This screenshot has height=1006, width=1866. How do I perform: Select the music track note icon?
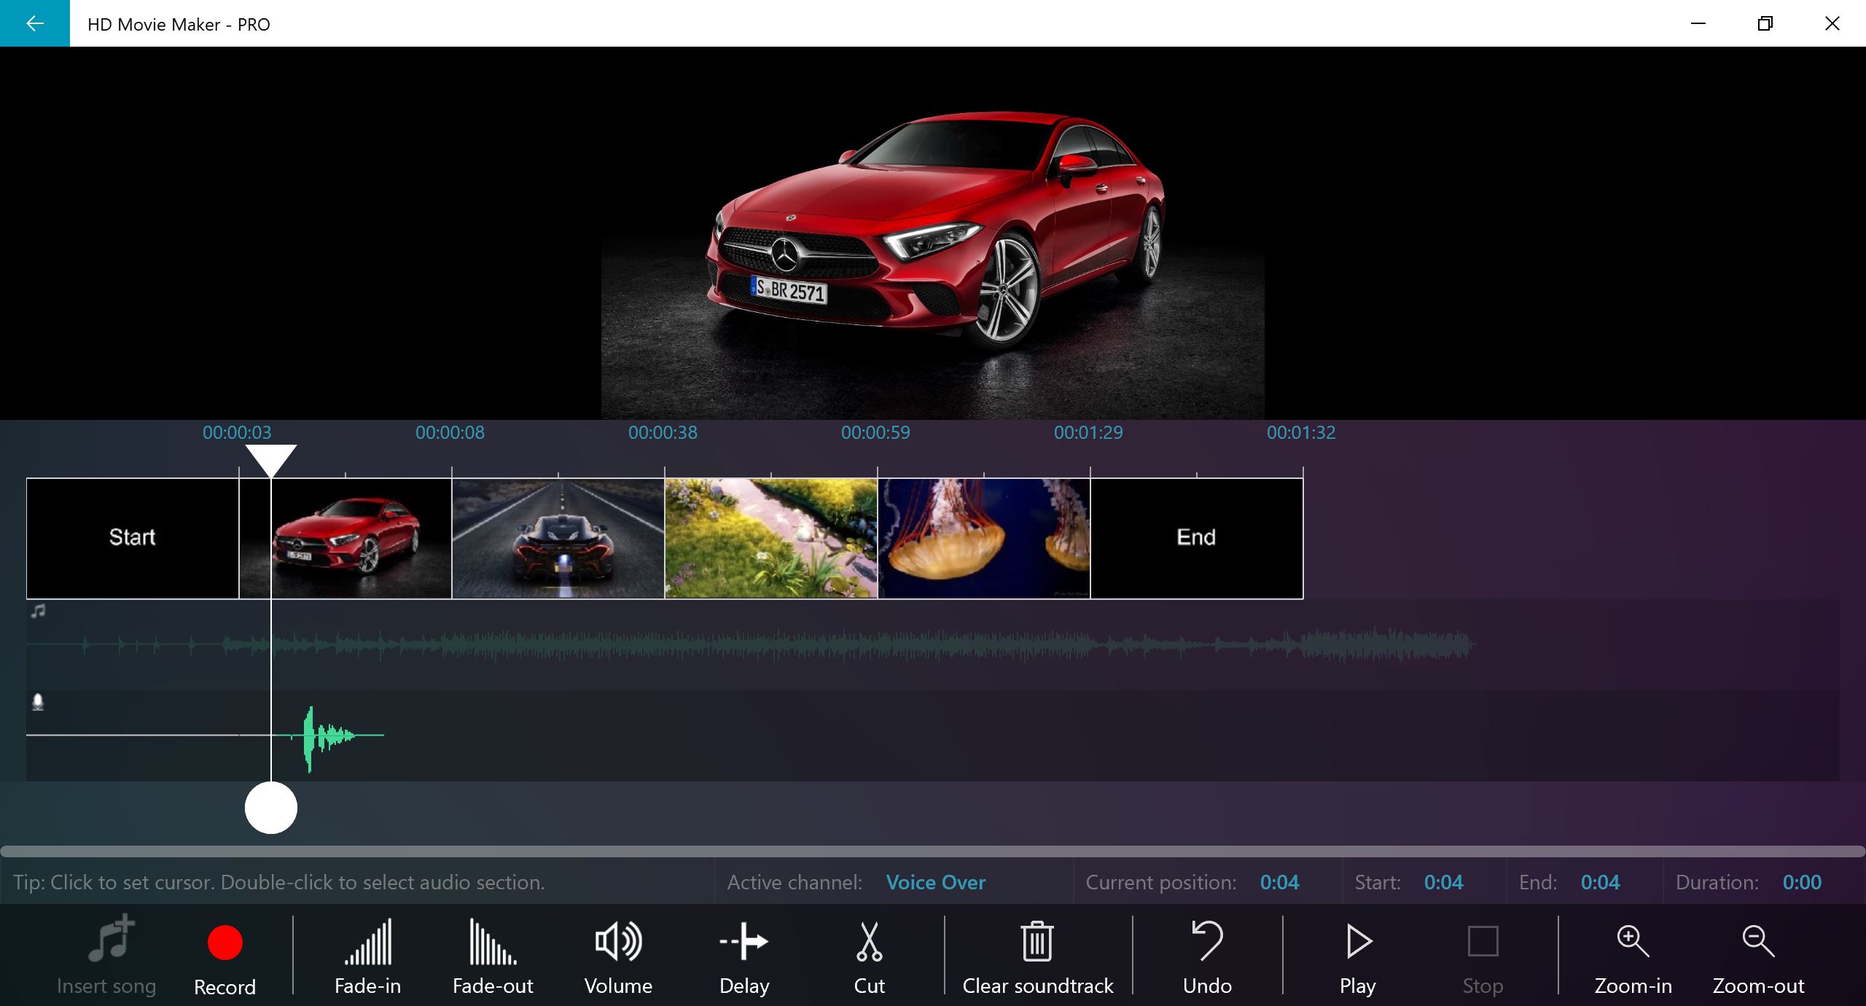[38, 611]
